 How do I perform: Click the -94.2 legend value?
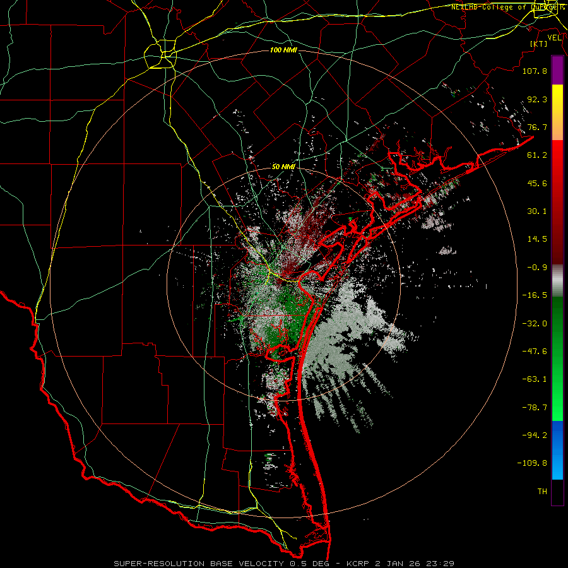click(535, 435)
